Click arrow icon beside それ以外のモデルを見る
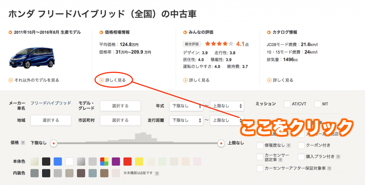 tap(10, 80)
